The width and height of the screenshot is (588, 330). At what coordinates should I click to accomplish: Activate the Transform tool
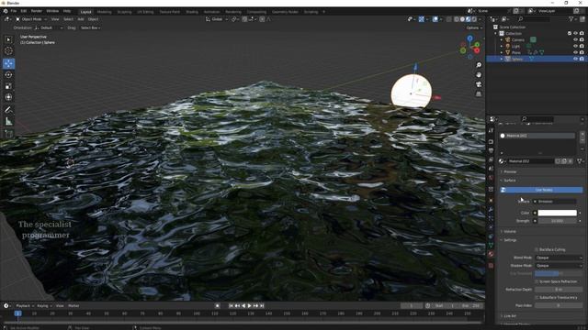pyautogui.click(x=8, y=97)
